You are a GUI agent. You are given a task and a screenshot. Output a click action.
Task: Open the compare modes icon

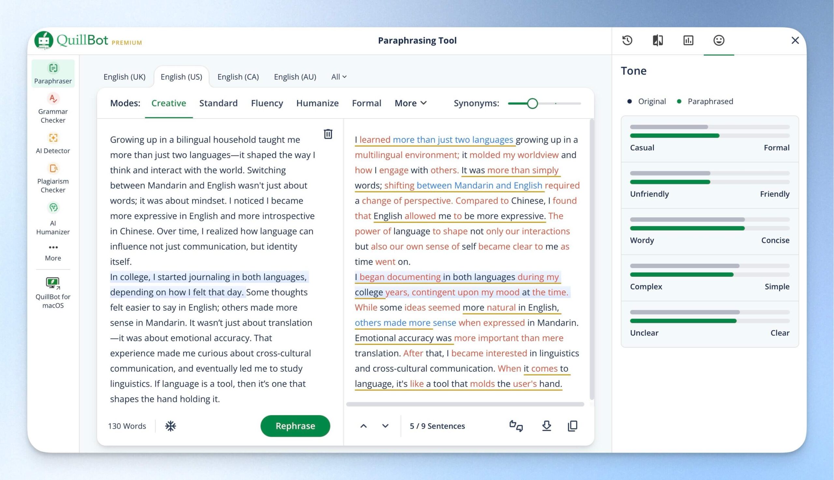(657, 40)
